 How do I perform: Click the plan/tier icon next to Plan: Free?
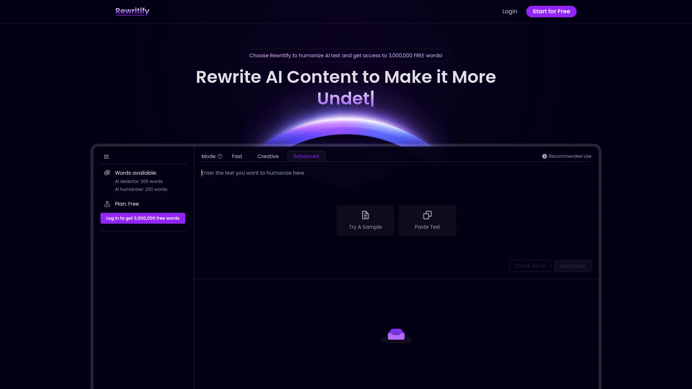(x=107, y=204)
